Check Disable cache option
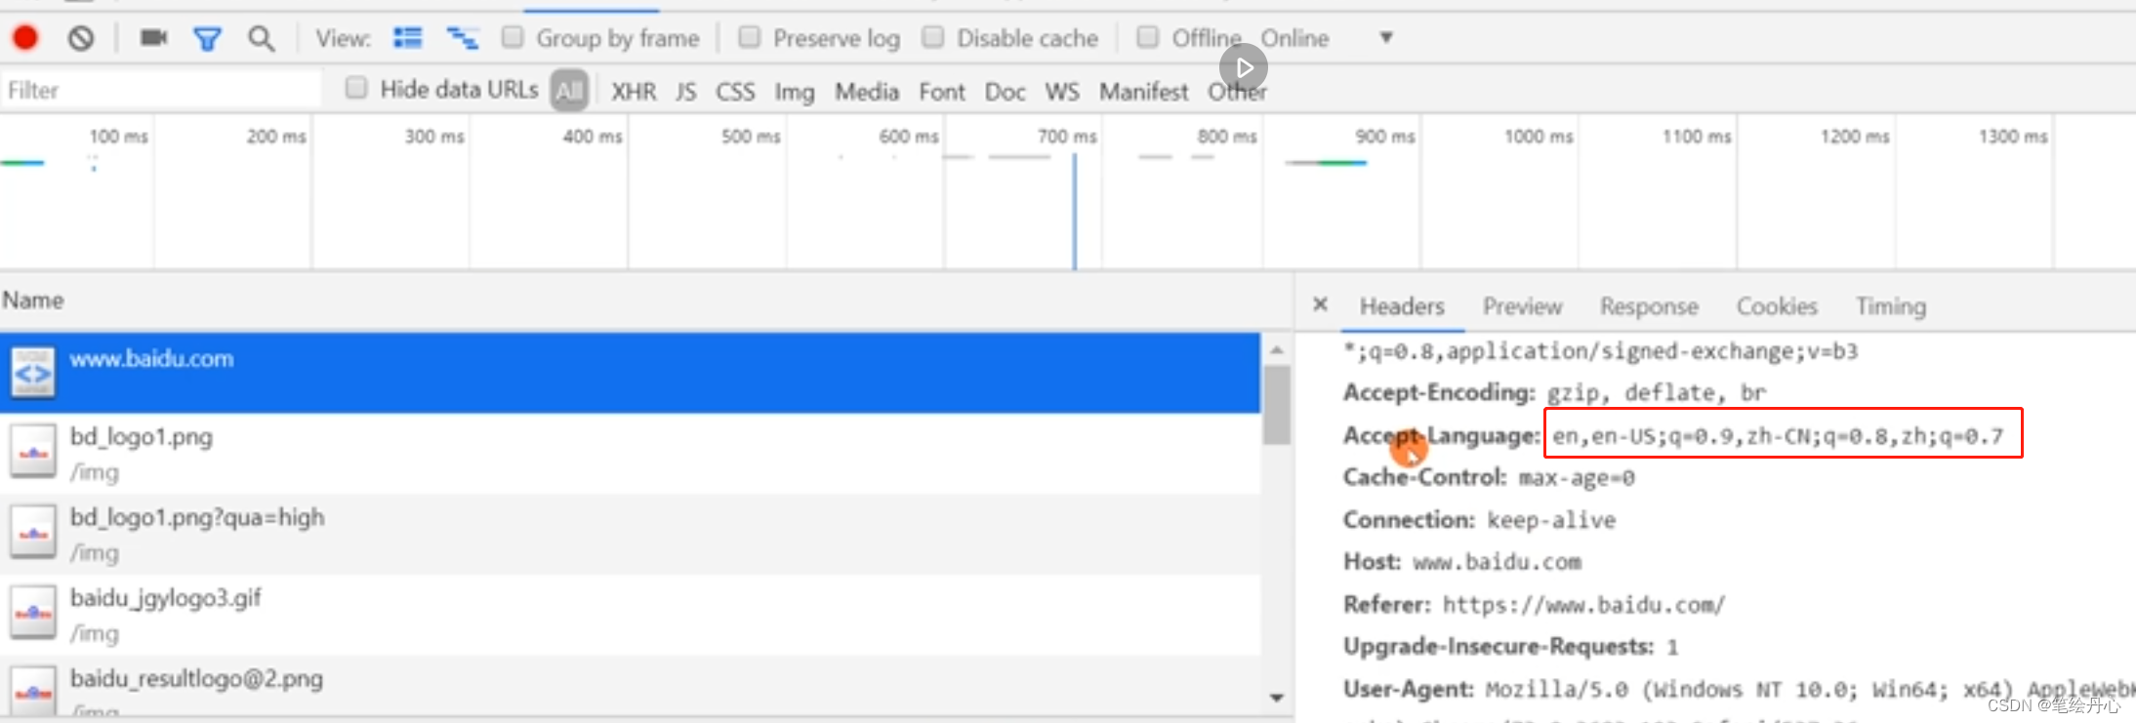The height and width of the screenshot is (723, 2136). (x=933, y=37)
